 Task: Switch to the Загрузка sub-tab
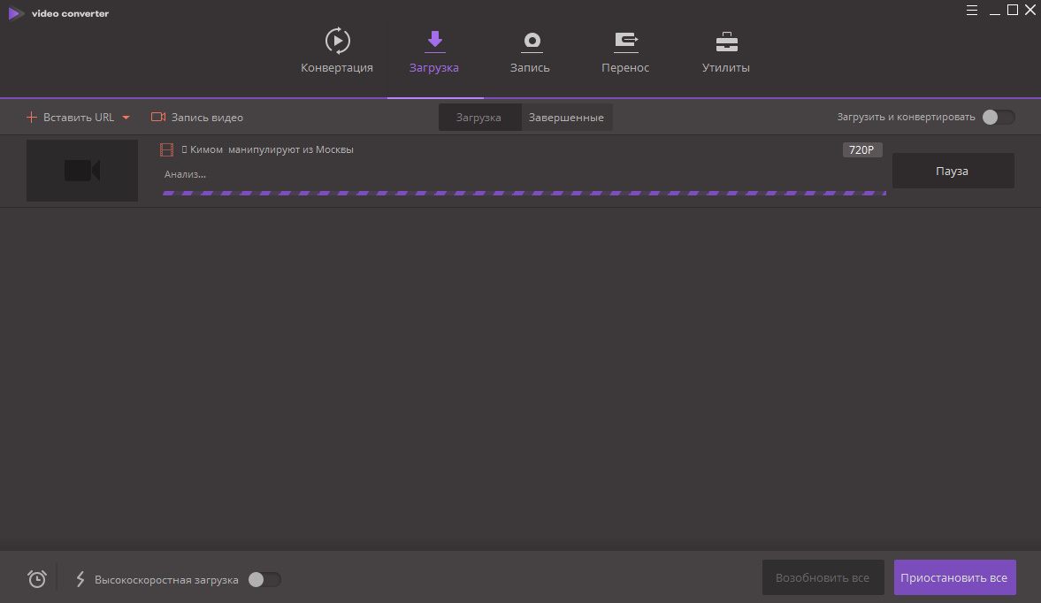point(479,118)
